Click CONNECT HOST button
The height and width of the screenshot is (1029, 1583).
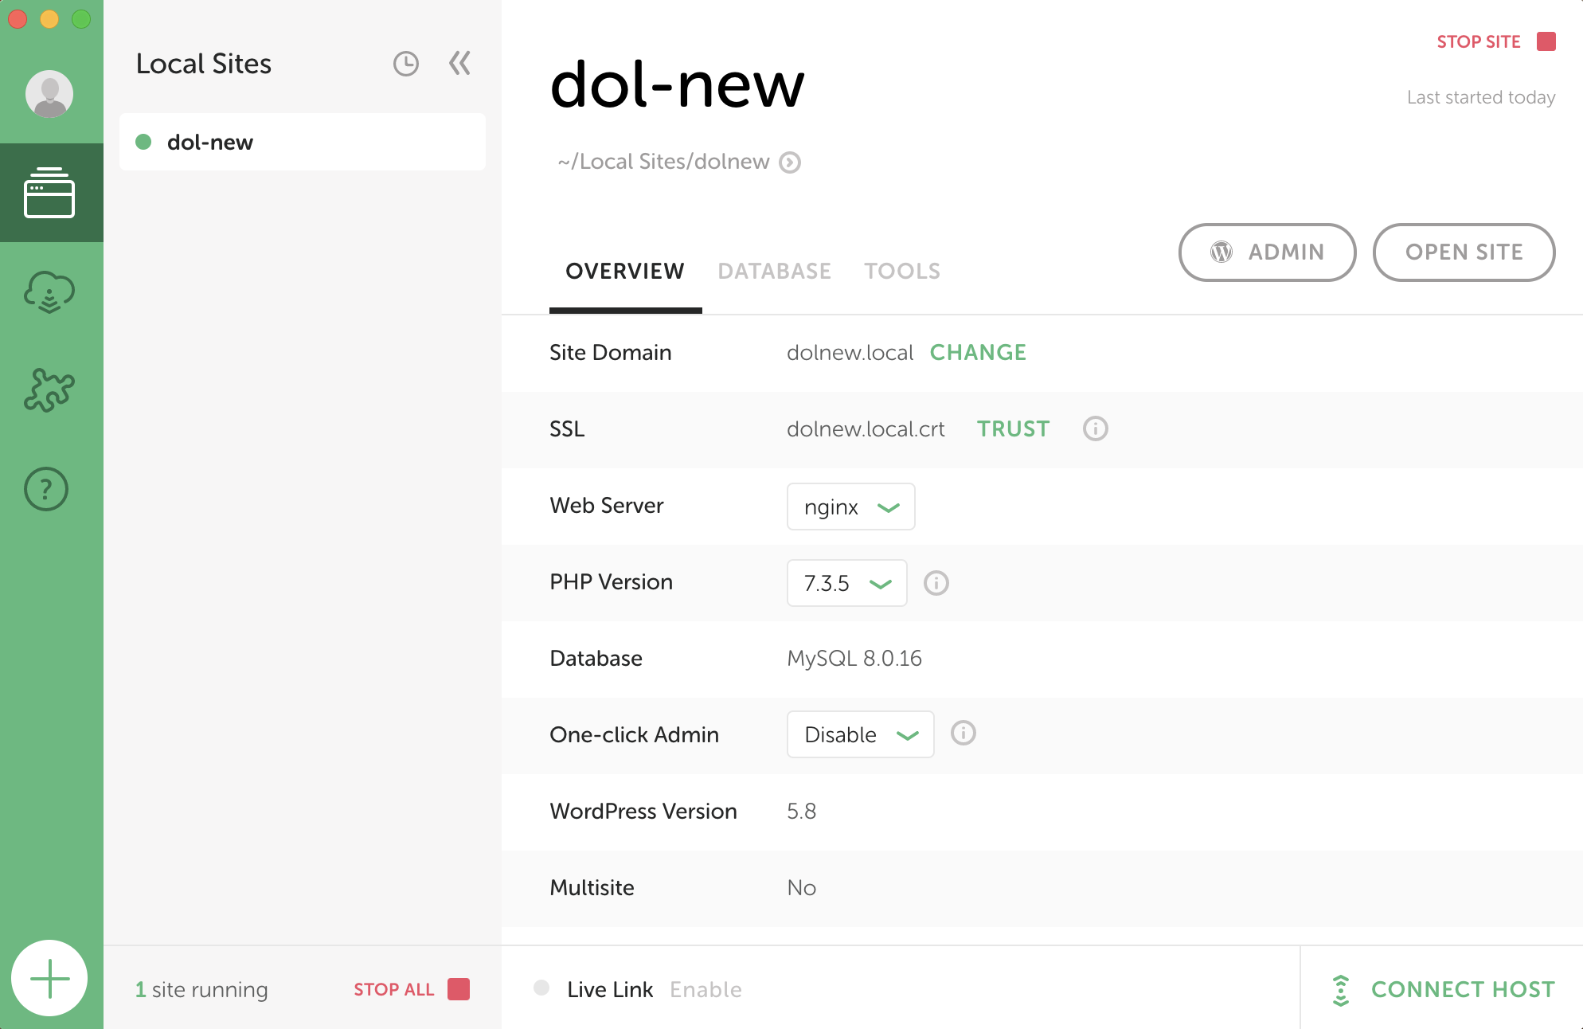pos(1442,989)
